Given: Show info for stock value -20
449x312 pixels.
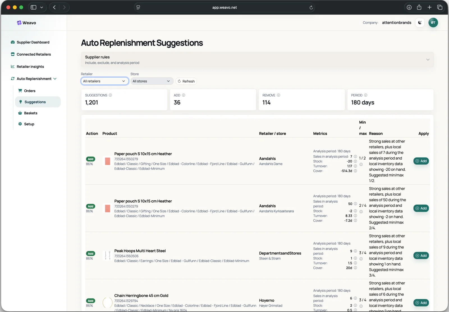Looking at the screenshot, I should [x=355, y=161].
